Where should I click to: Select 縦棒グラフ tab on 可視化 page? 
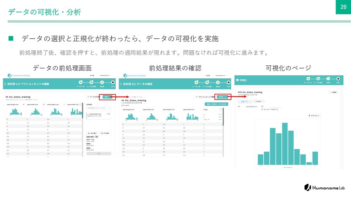[x=244, y=101]
